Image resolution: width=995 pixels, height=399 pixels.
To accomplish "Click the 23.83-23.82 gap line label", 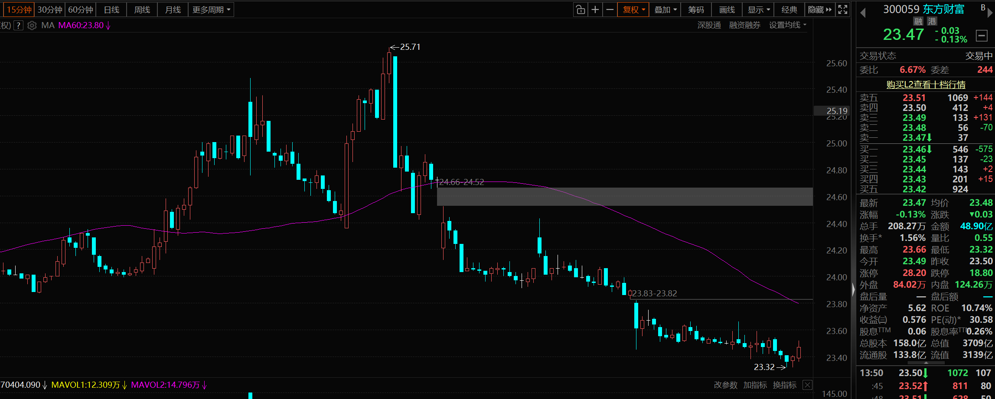I will (x=654, y=293).
